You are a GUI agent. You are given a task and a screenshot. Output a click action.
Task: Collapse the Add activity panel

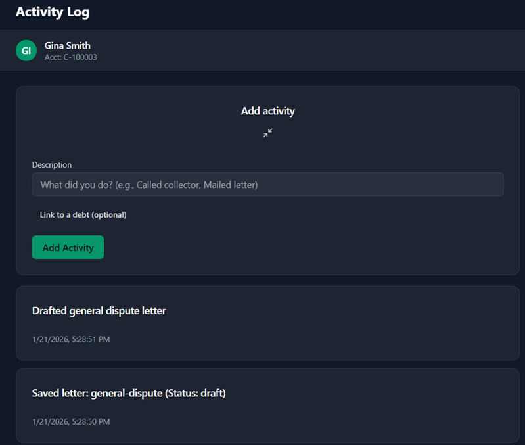[x=267, y=133]
